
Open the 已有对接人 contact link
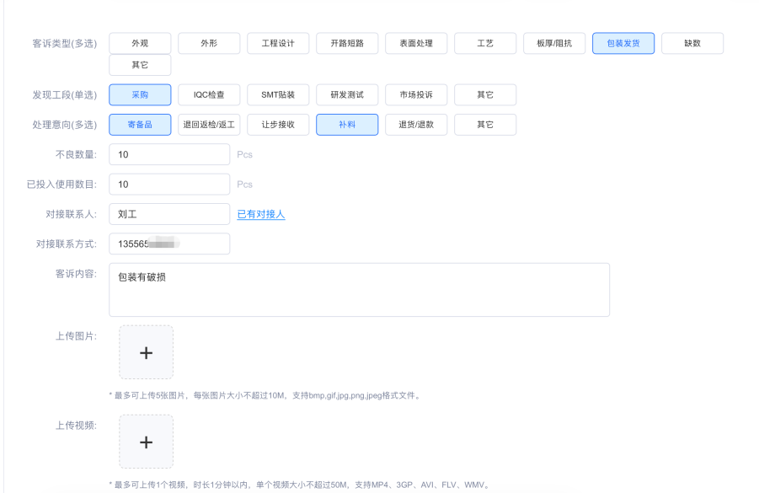pos(261,214)
